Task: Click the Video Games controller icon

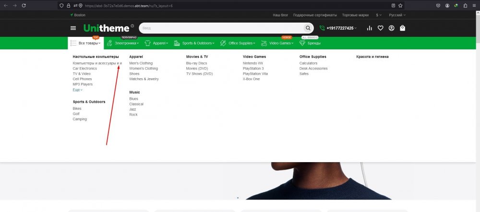Action: [x=264, y=43]
